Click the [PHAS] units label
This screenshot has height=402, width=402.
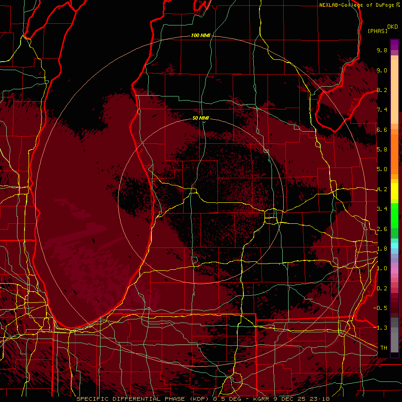377,31
